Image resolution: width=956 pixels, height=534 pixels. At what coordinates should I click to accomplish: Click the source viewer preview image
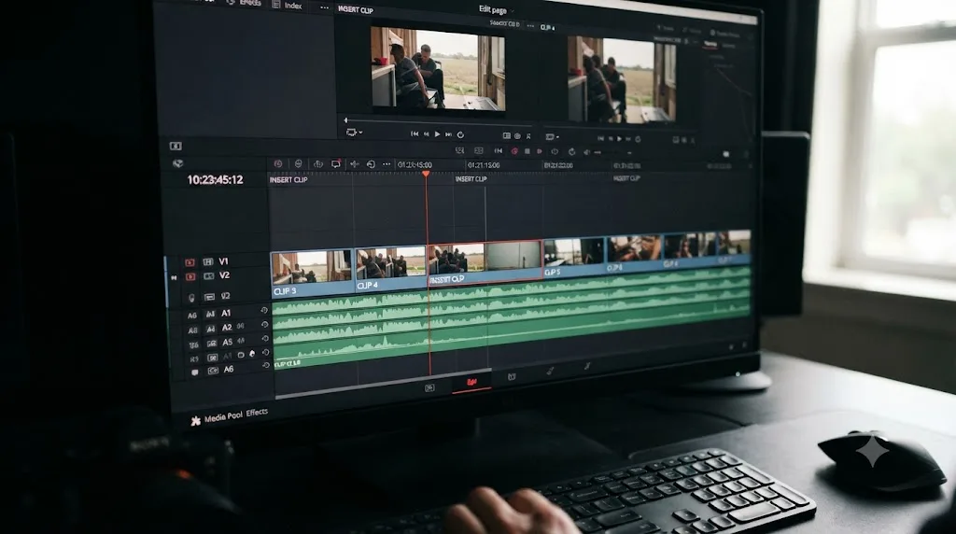[438, 69]
